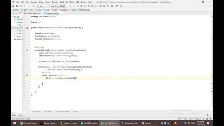Open the Sync tab in Build panel
Viewport: 224px width, 126px height.
21,115
